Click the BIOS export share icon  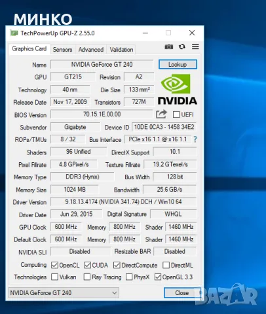(161, 114)
